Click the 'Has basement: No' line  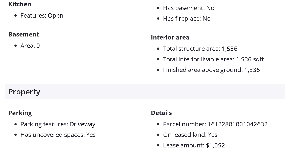coord(189,8)
